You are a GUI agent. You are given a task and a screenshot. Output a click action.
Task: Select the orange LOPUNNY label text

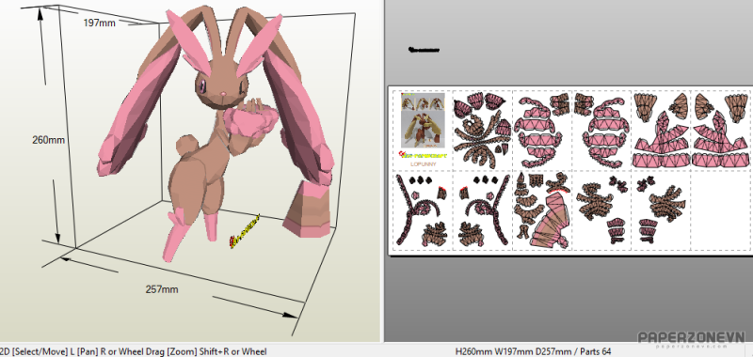tap(423, 163)
